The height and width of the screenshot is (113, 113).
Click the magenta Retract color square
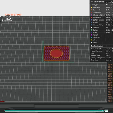pos(92,35)
